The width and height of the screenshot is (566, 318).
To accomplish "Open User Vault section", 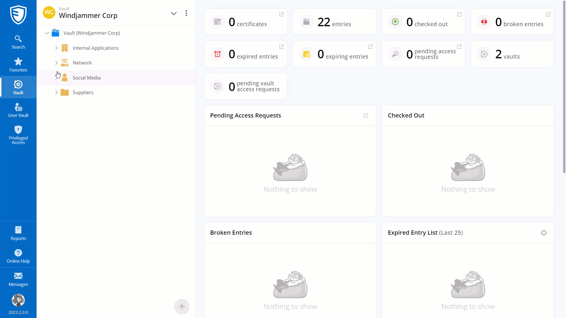I will point(18,110).
